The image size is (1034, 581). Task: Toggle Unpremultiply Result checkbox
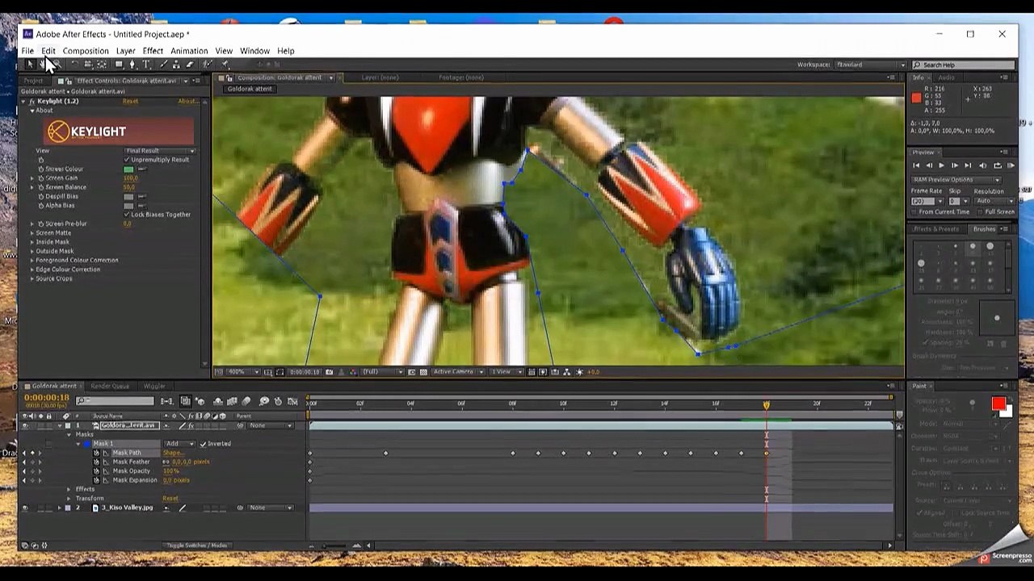click(x=127, y=160)
